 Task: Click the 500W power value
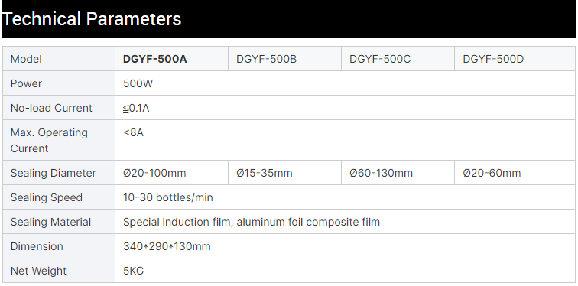tap(138, 83)
